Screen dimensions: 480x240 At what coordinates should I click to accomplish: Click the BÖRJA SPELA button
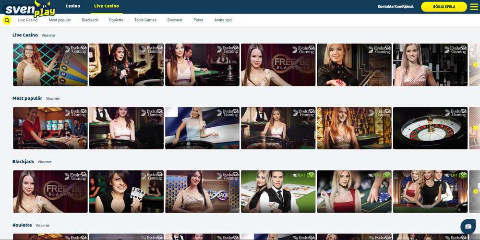click(x=444, y=7)
